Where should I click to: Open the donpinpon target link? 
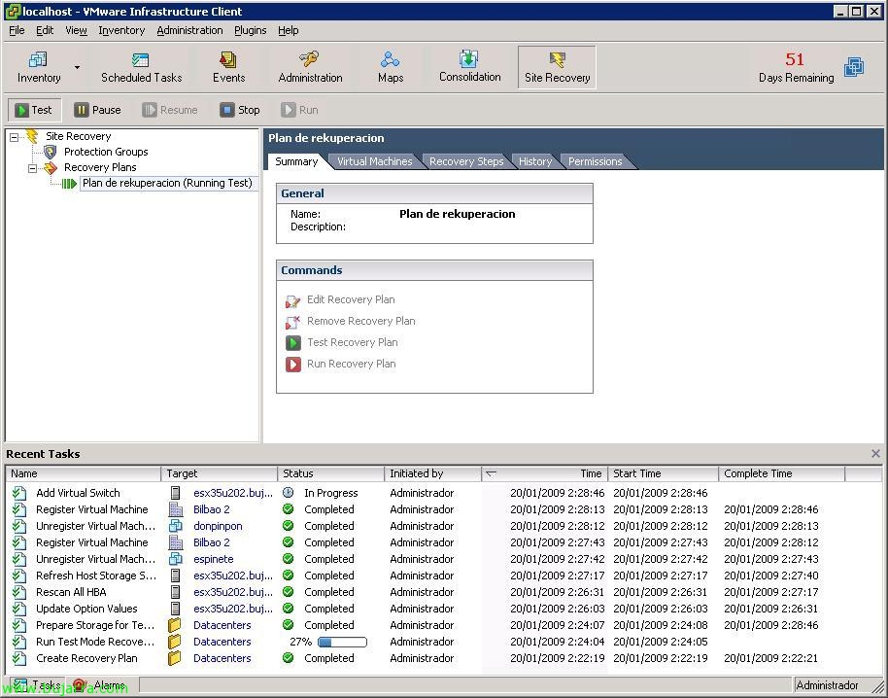218,526
